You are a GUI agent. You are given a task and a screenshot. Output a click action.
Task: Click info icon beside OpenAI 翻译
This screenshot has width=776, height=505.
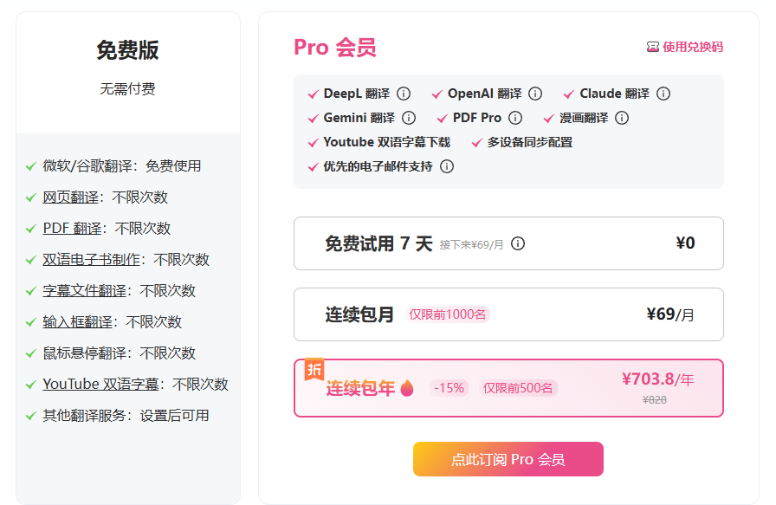(535, 94)
